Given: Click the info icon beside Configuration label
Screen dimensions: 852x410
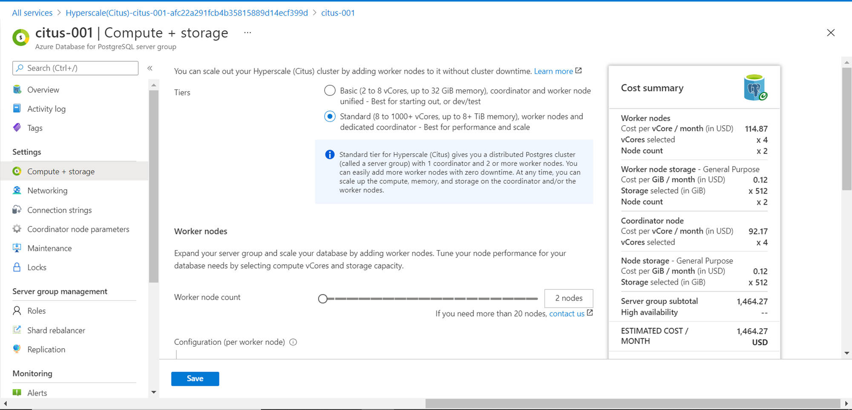Looking at the screenshot, I should [x=293, y=342].
